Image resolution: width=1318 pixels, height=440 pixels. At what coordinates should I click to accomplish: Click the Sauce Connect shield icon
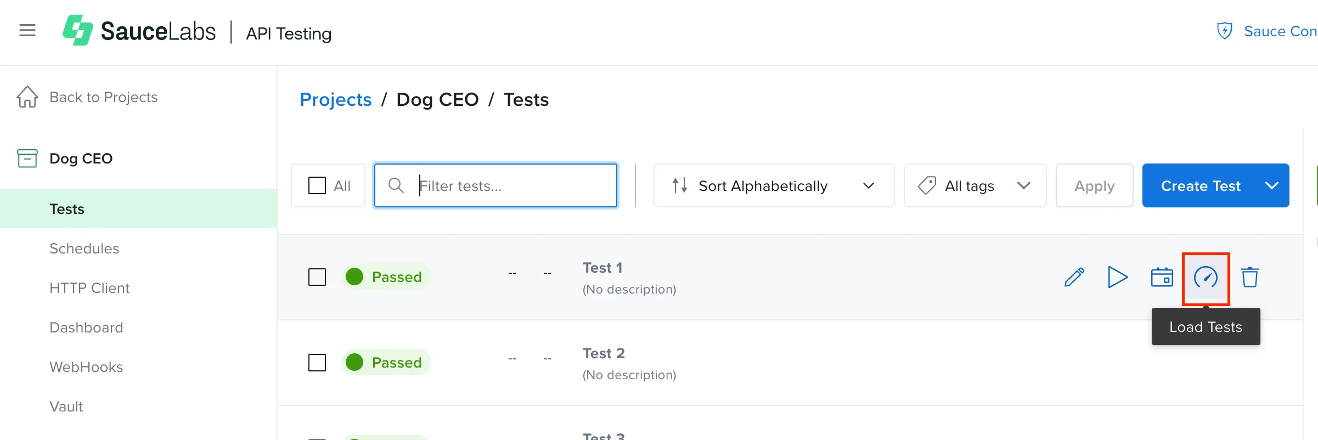point(1225,31)
